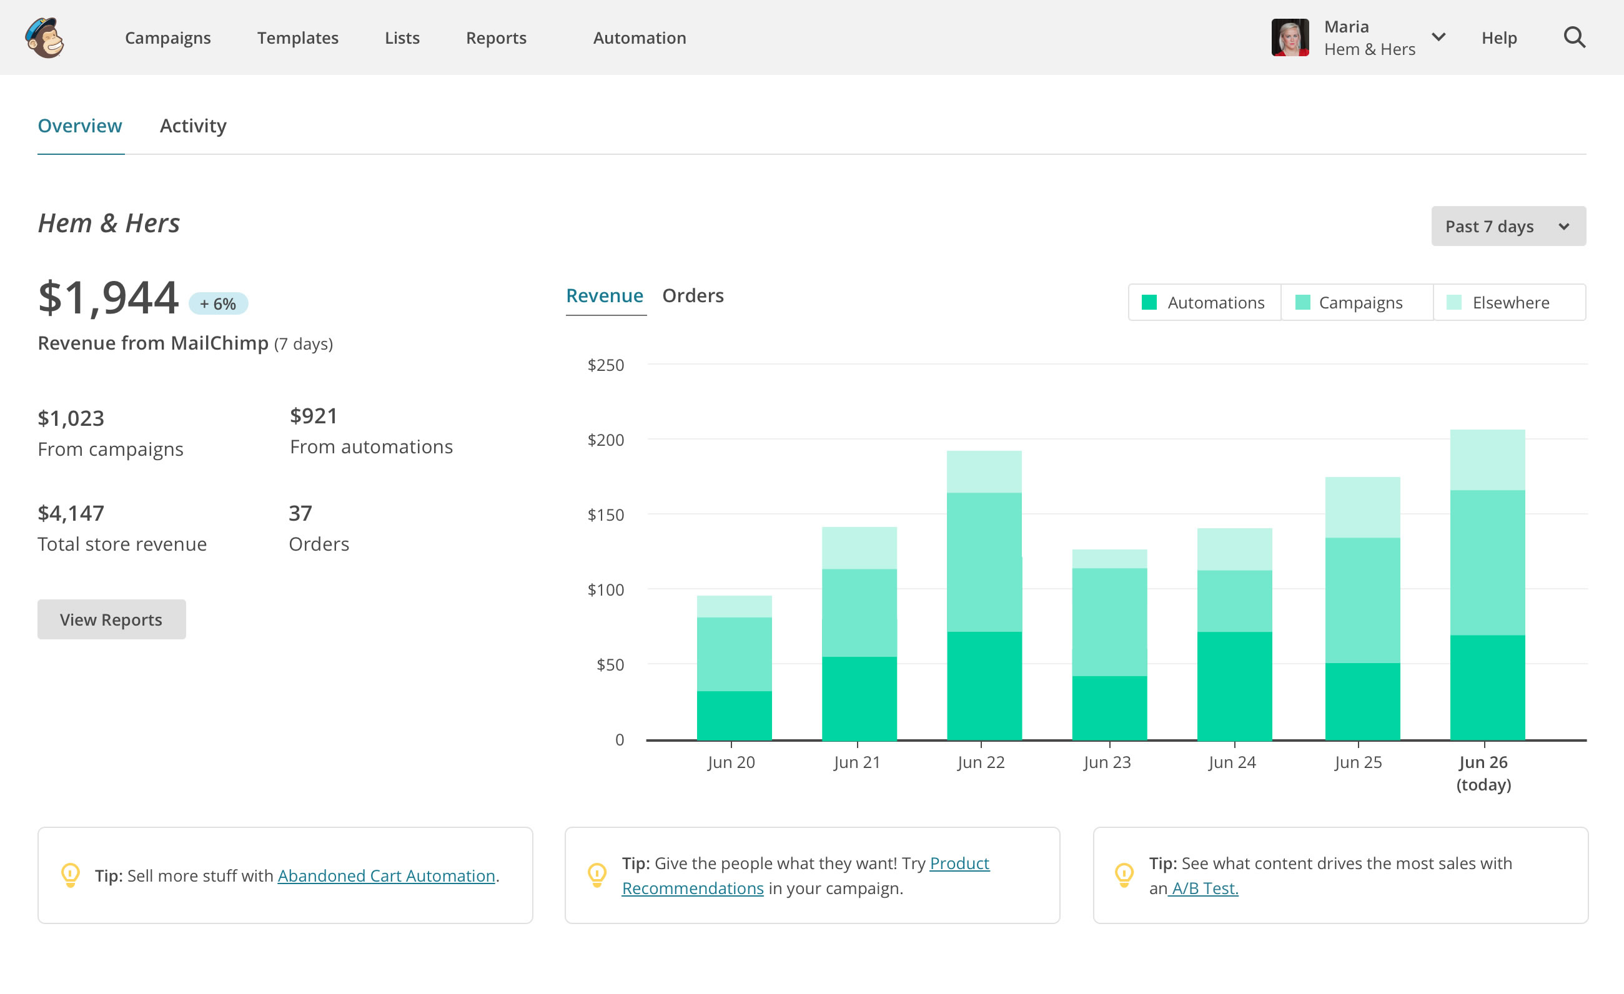The height and width of the screenshot is (994, 1624).
Task: Open the Templates menu
Action: pyautogui.click(x=298, y=37)
